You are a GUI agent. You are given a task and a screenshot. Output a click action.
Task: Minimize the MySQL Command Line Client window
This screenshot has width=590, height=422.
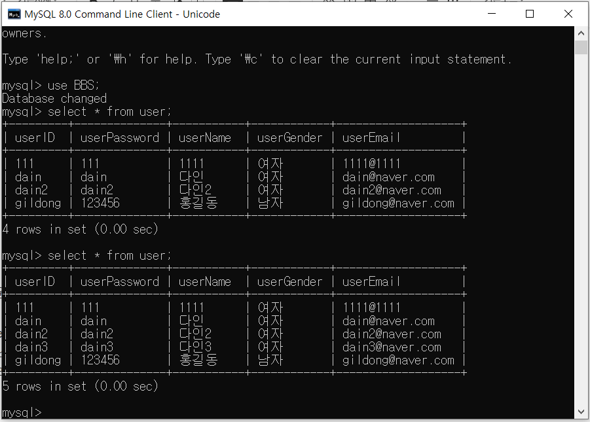coord(491,14)
